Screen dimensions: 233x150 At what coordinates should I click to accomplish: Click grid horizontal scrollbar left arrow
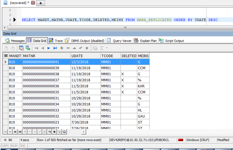pos(84,132)
